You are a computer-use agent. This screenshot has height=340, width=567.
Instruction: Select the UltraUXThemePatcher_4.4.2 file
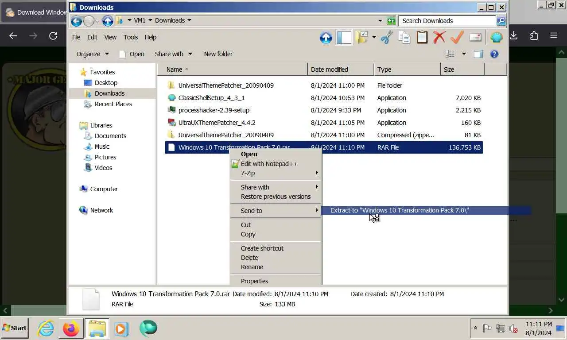click(x=324, y=123)
